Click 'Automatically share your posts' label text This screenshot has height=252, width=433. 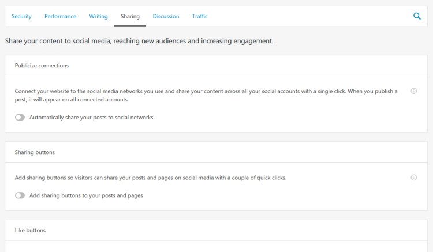[91, 118]
